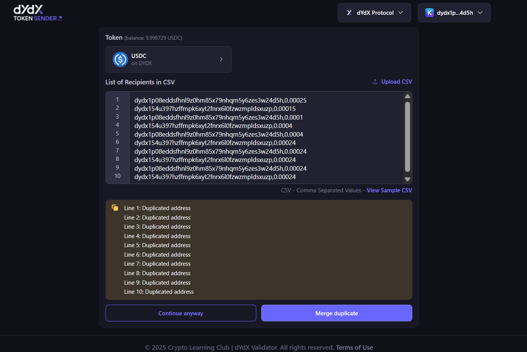Open the View Sample CSV link
This screenshot has height=352, width=527.
389,190
